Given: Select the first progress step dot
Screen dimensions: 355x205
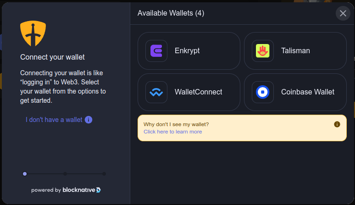Looking at the screenshot, I should pyautogui.click(x=25, y=174).
